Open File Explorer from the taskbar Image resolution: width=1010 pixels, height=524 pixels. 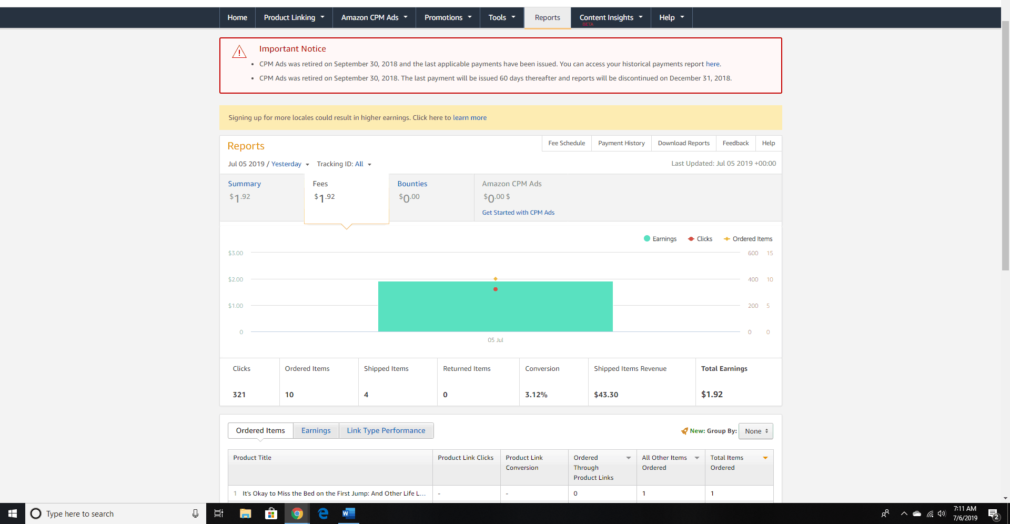tap(245, 513)
